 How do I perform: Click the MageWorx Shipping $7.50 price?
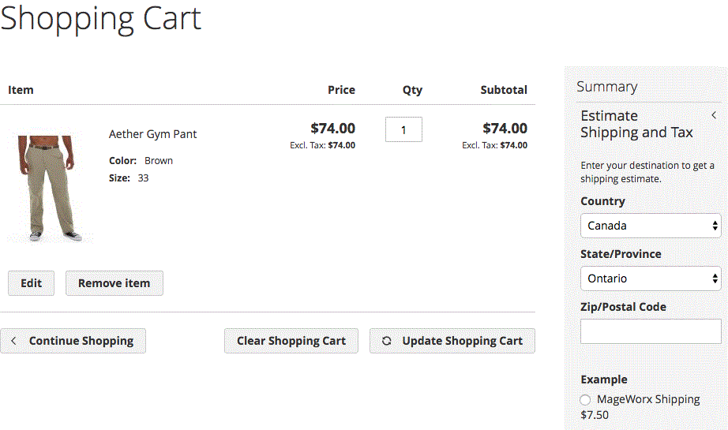(x=595, y=415)
